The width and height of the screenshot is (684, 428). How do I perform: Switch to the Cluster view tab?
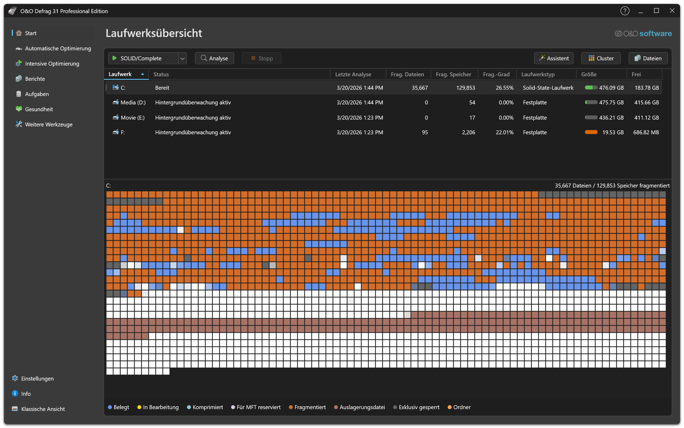coord(601,58)
